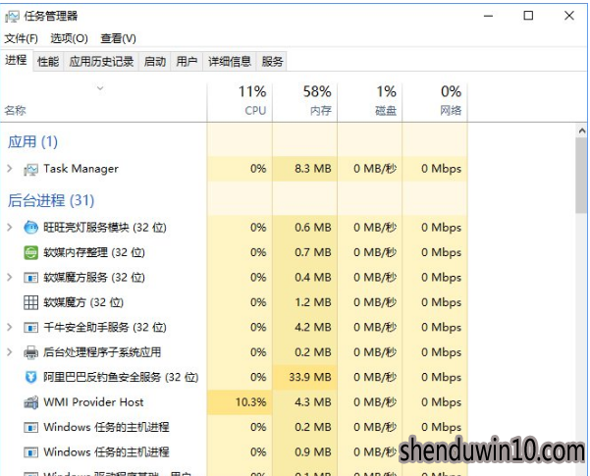Click the sort chevron above 名称 column
The height and width of the screenshot is (476, 590).
point(100,88)
